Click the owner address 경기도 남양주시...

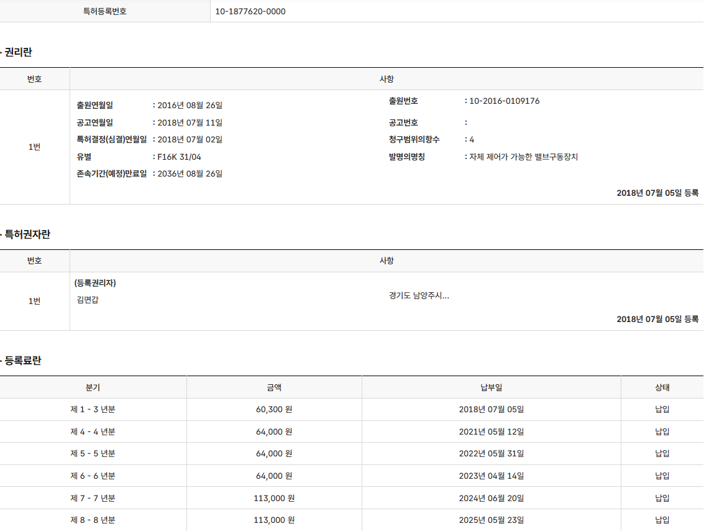pos(419,295)
